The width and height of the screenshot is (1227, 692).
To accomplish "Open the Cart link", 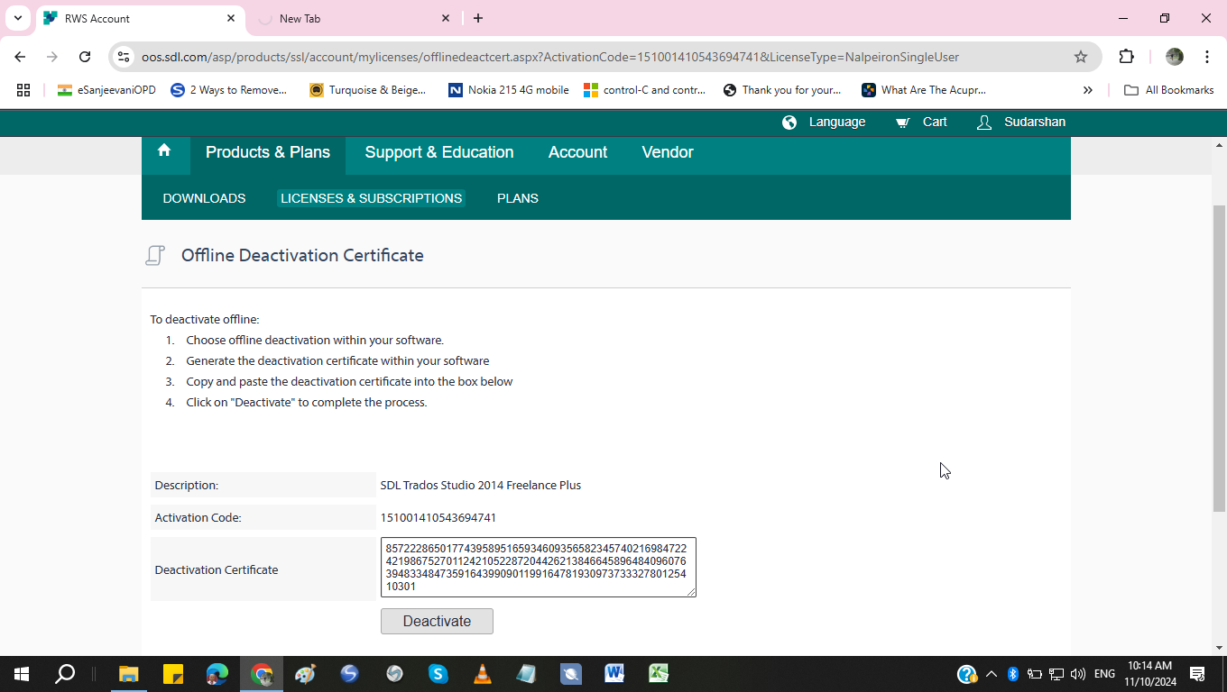I will [x=935, y=122].
